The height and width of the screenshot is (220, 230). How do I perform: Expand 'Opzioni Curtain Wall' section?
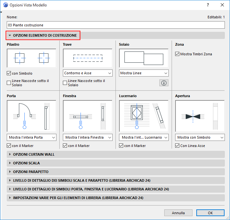click(x=116, y=154)
